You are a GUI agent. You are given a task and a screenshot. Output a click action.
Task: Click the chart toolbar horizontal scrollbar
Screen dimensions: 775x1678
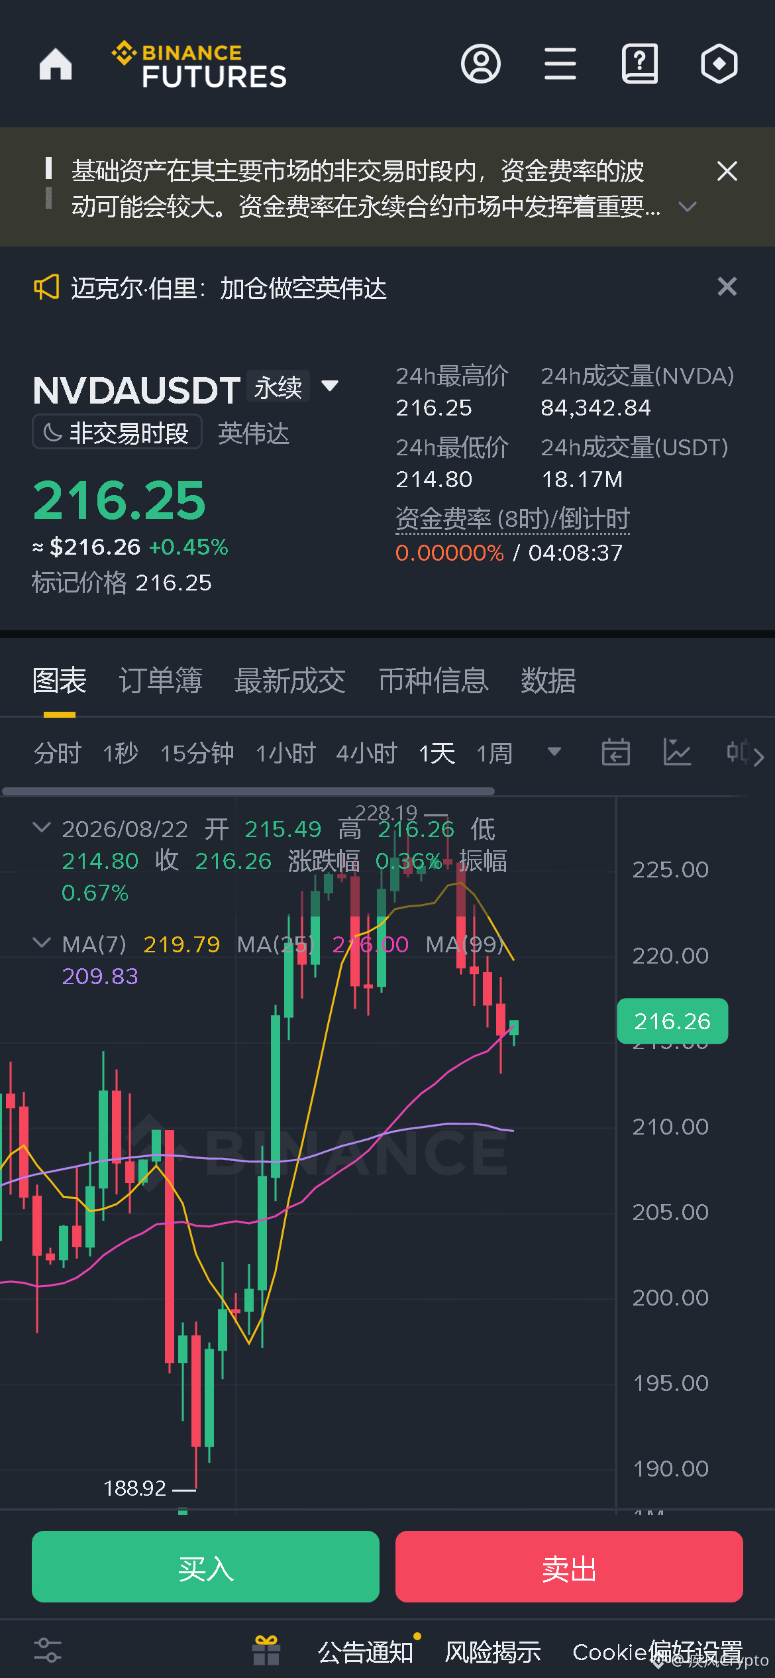tap(248, 791)
